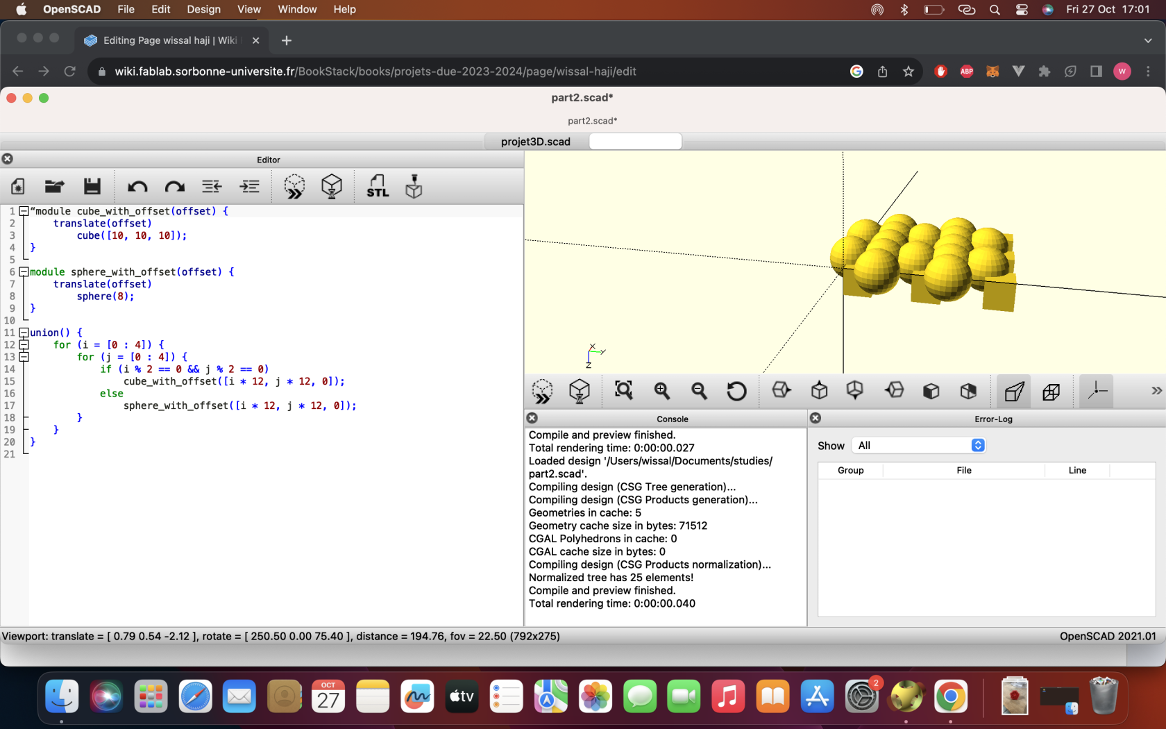Open the Show All filter dropdown in Error-Log
This screenshot has width=1166, height=729.
pyautogui.click(x=918, y=446)
